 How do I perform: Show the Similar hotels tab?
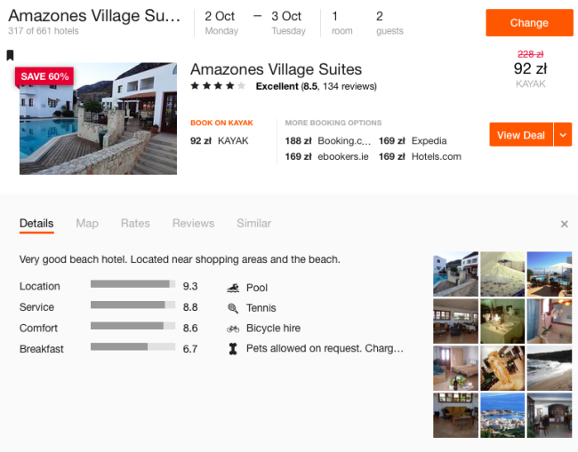[x=253, y=224]
